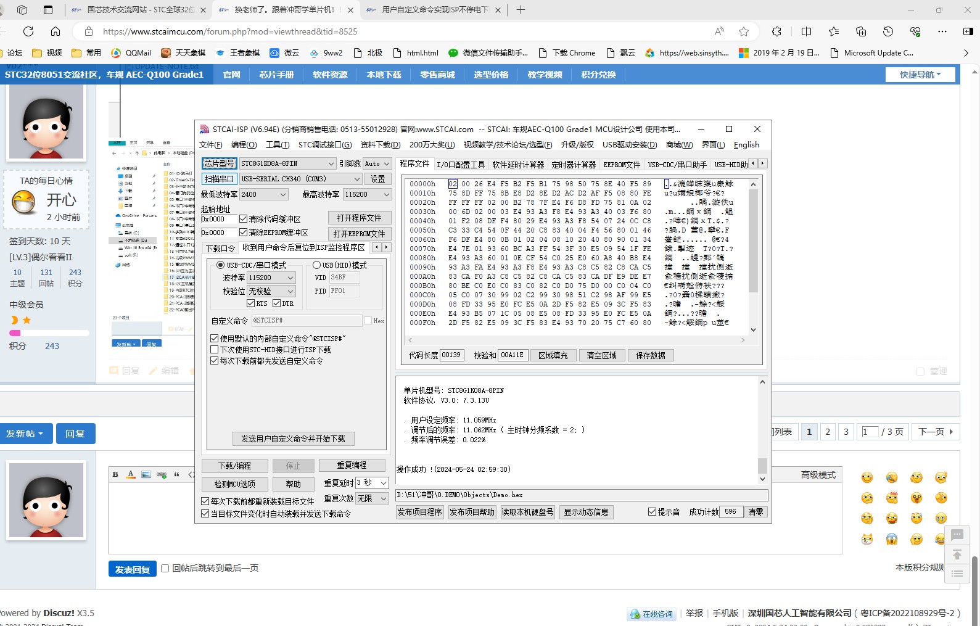
Task: Open browser history icon
Action: pos(888,31)
